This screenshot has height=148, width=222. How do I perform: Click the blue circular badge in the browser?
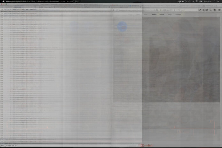[x=122, y=26]
